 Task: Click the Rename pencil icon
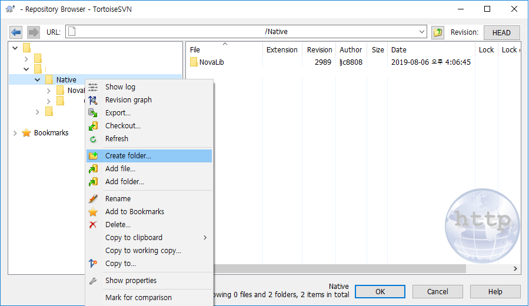tap(93, 199)
